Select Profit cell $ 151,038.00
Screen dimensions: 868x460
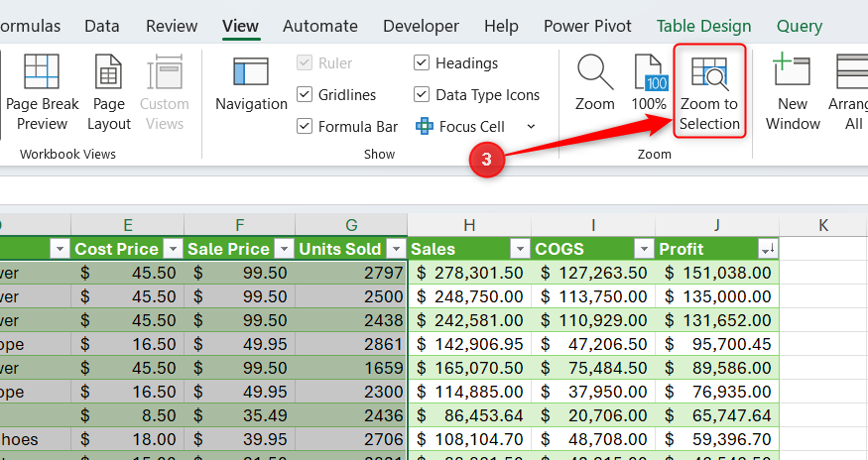click(x=717, y=273)
